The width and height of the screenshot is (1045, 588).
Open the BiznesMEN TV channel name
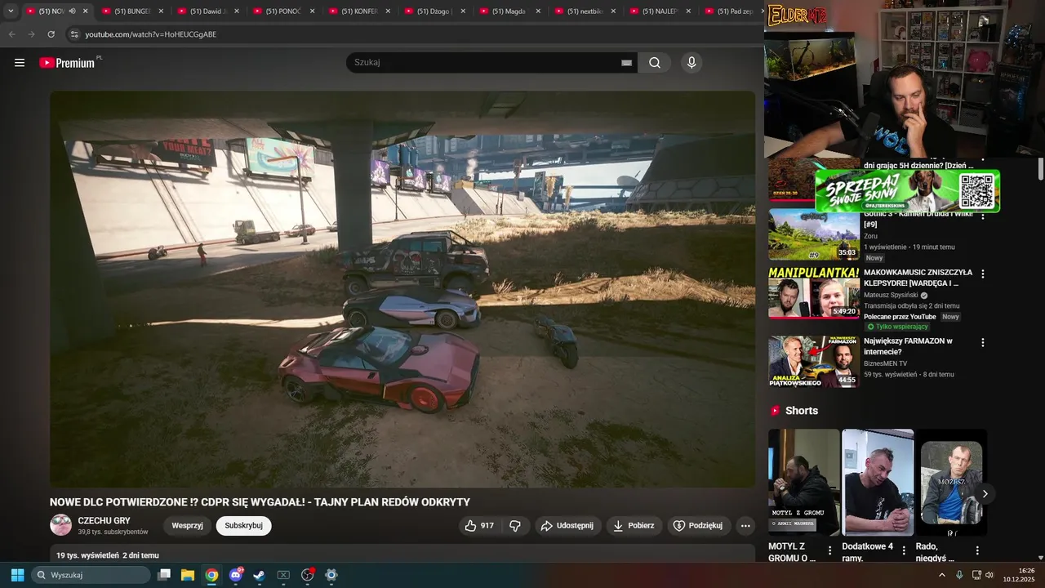885,363
